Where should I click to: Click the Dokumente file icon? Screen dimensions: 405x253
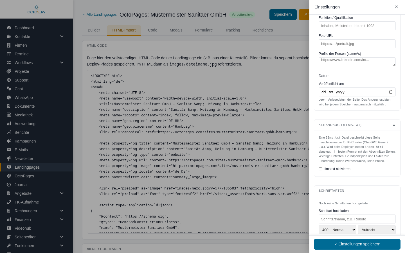(x=9, y=106)
